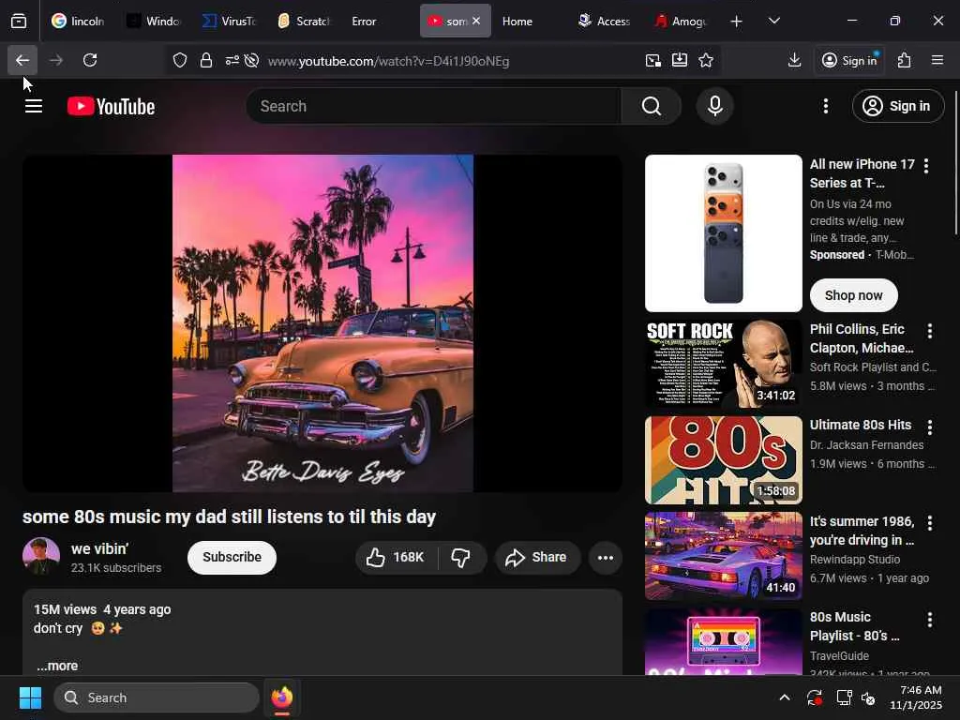Switch to the Among Us tab

[x=681, y=21]
